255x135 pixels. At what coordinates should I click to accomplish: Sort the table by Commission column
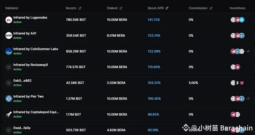coord(211,8)
